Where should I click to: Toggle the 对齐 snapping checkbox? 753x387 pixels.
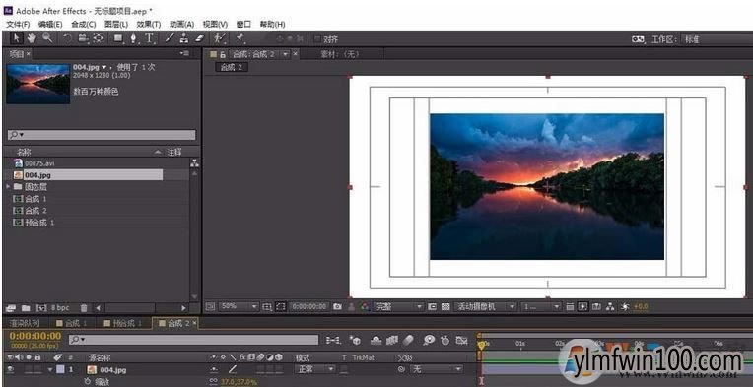tap(317, 39)
